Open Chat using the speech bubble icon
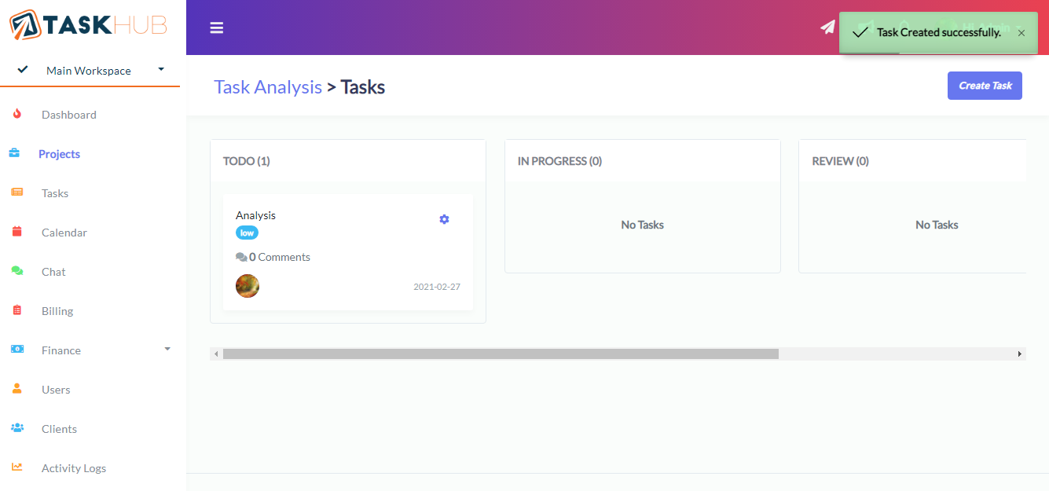This screenshot has width=1049, height=491. (17, 271)
